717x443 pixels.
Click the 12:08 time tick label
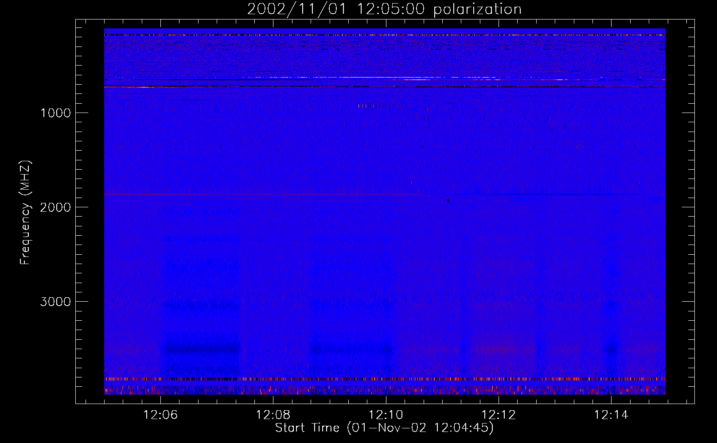tap(273, 415)
